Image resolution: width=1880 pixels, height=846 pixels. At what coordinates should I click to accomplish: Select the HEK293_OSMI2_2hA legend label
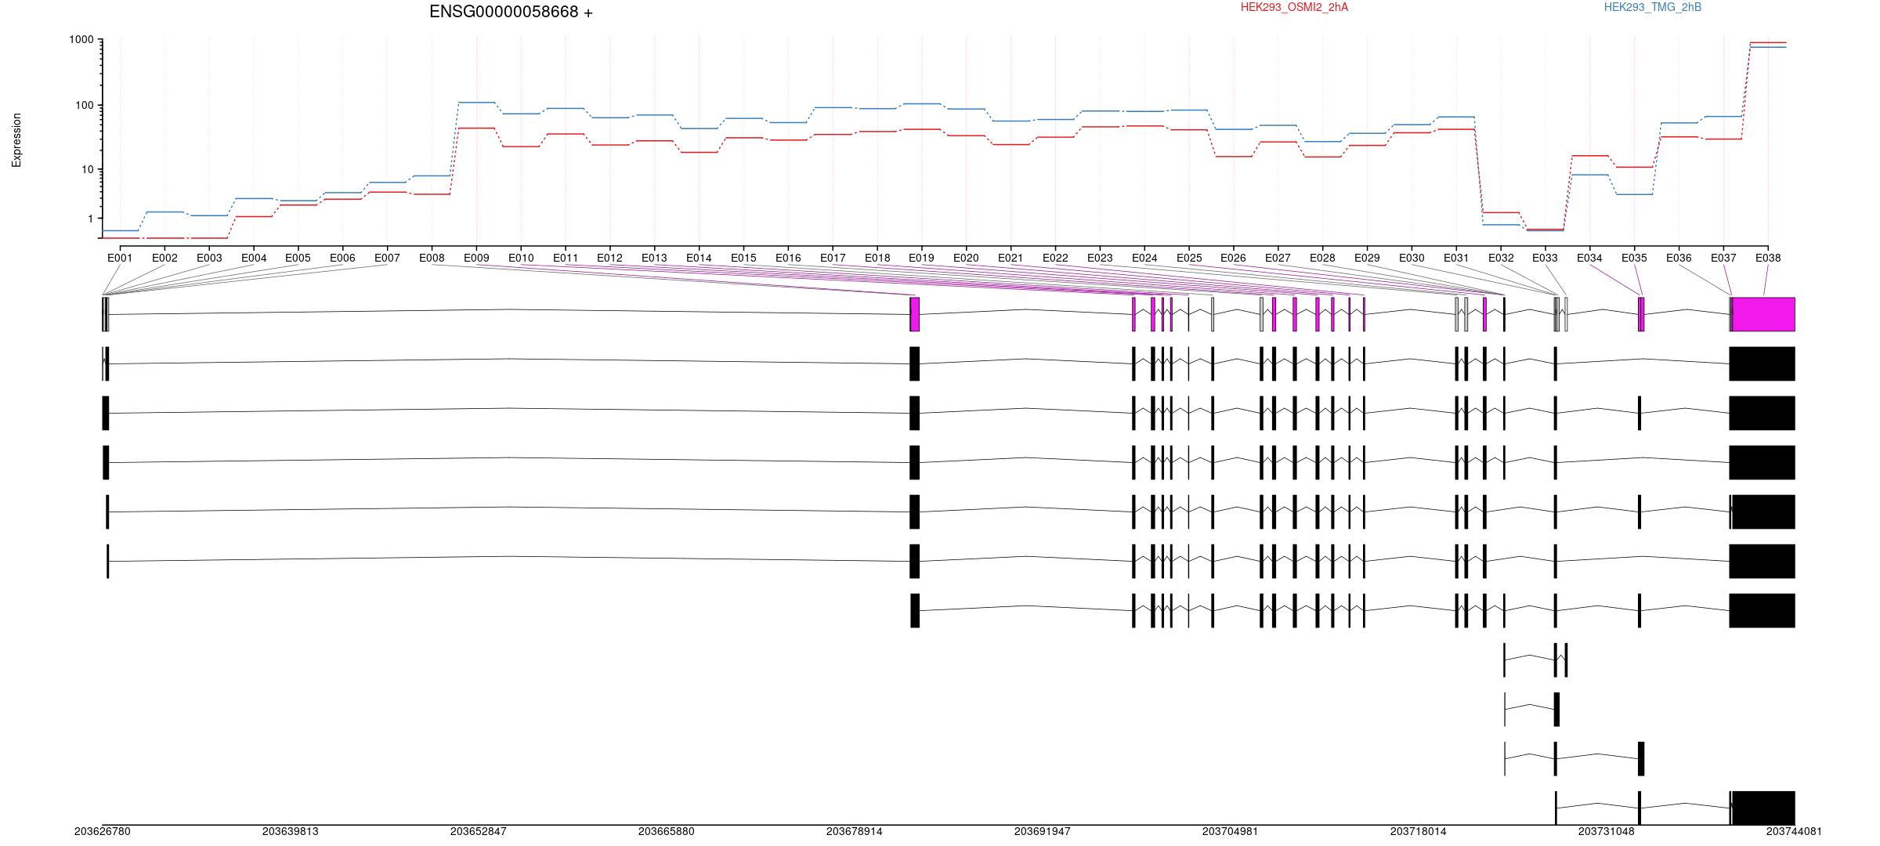[x=1294, y=7]
